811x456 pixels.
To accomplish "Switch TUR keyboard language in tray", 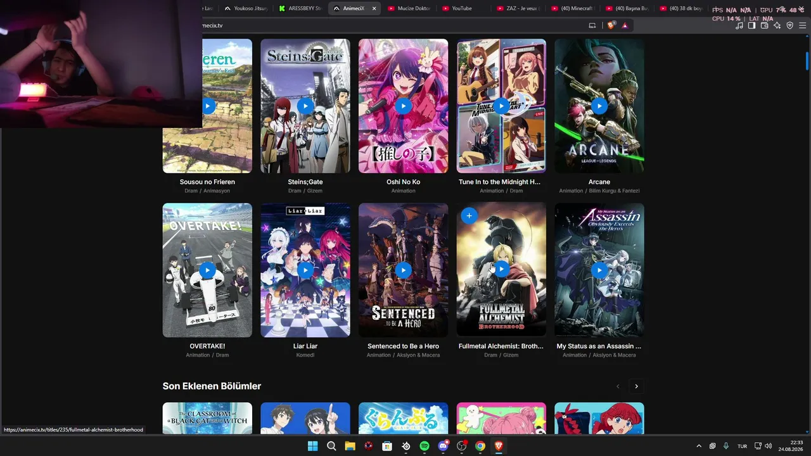I will [742, 446].
